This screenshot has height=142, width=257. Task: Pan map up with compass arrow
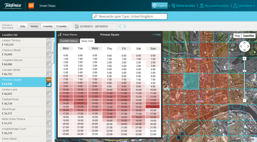pyautogui.click(x=244, y=43)
